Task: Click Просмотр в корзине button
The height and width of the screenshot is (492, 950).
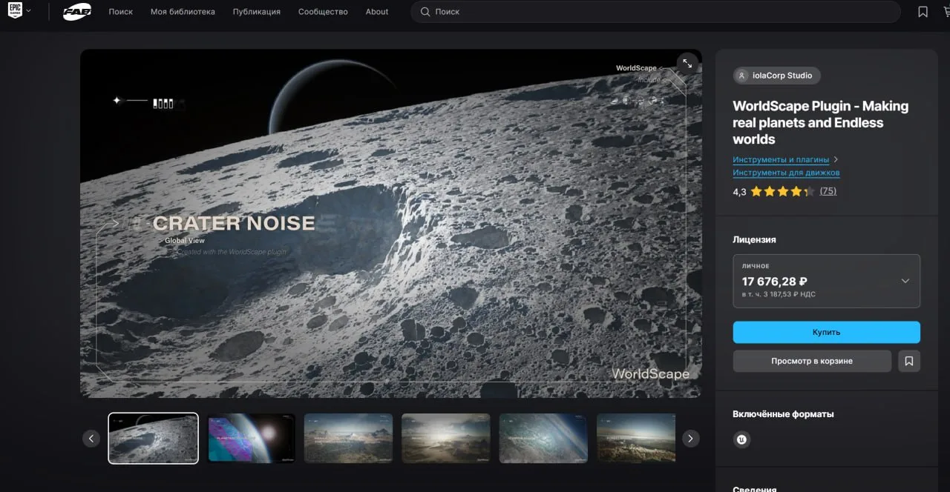Action: (812, 361)
